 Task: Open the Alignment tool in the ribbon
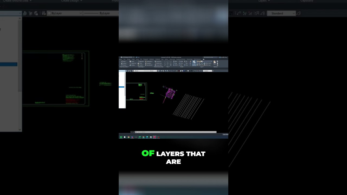141,61
